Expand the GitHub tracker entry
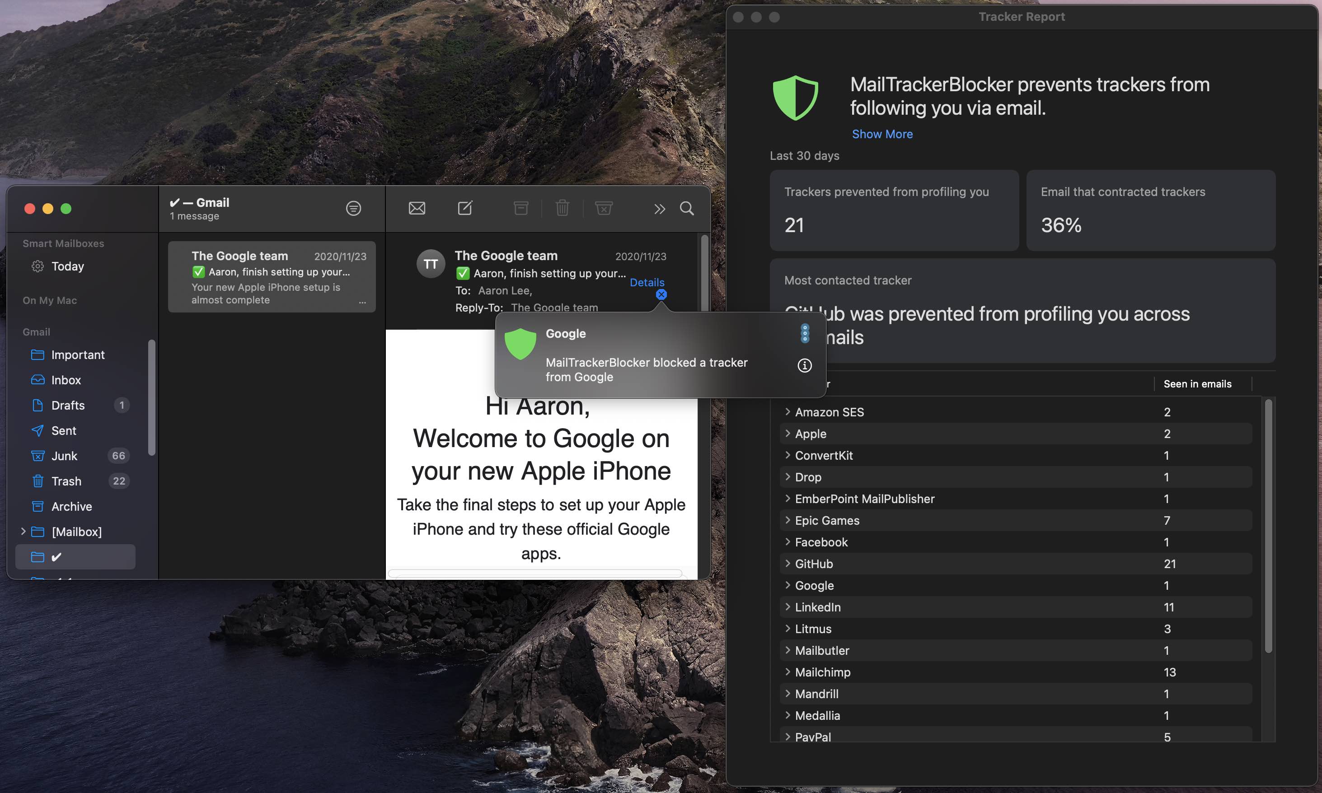1322x793 pixels. point(787,564)
